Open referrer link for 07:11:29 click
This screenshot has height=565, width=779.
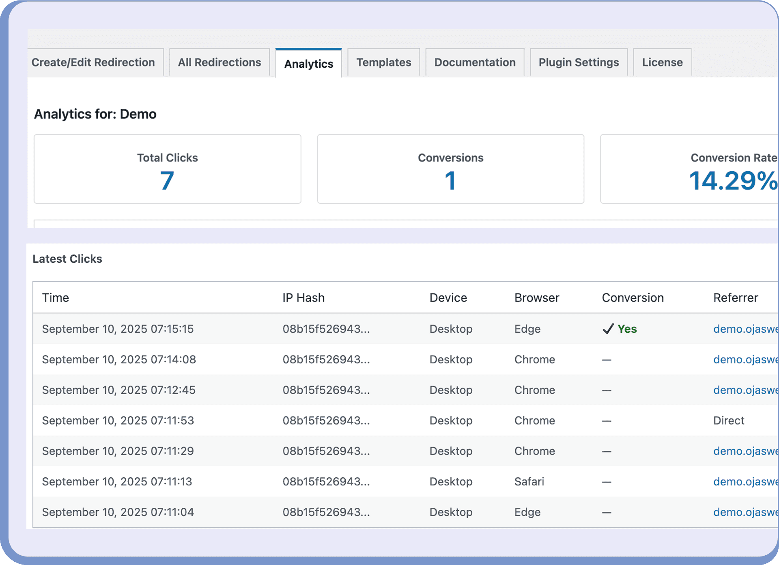click(745, 451)
